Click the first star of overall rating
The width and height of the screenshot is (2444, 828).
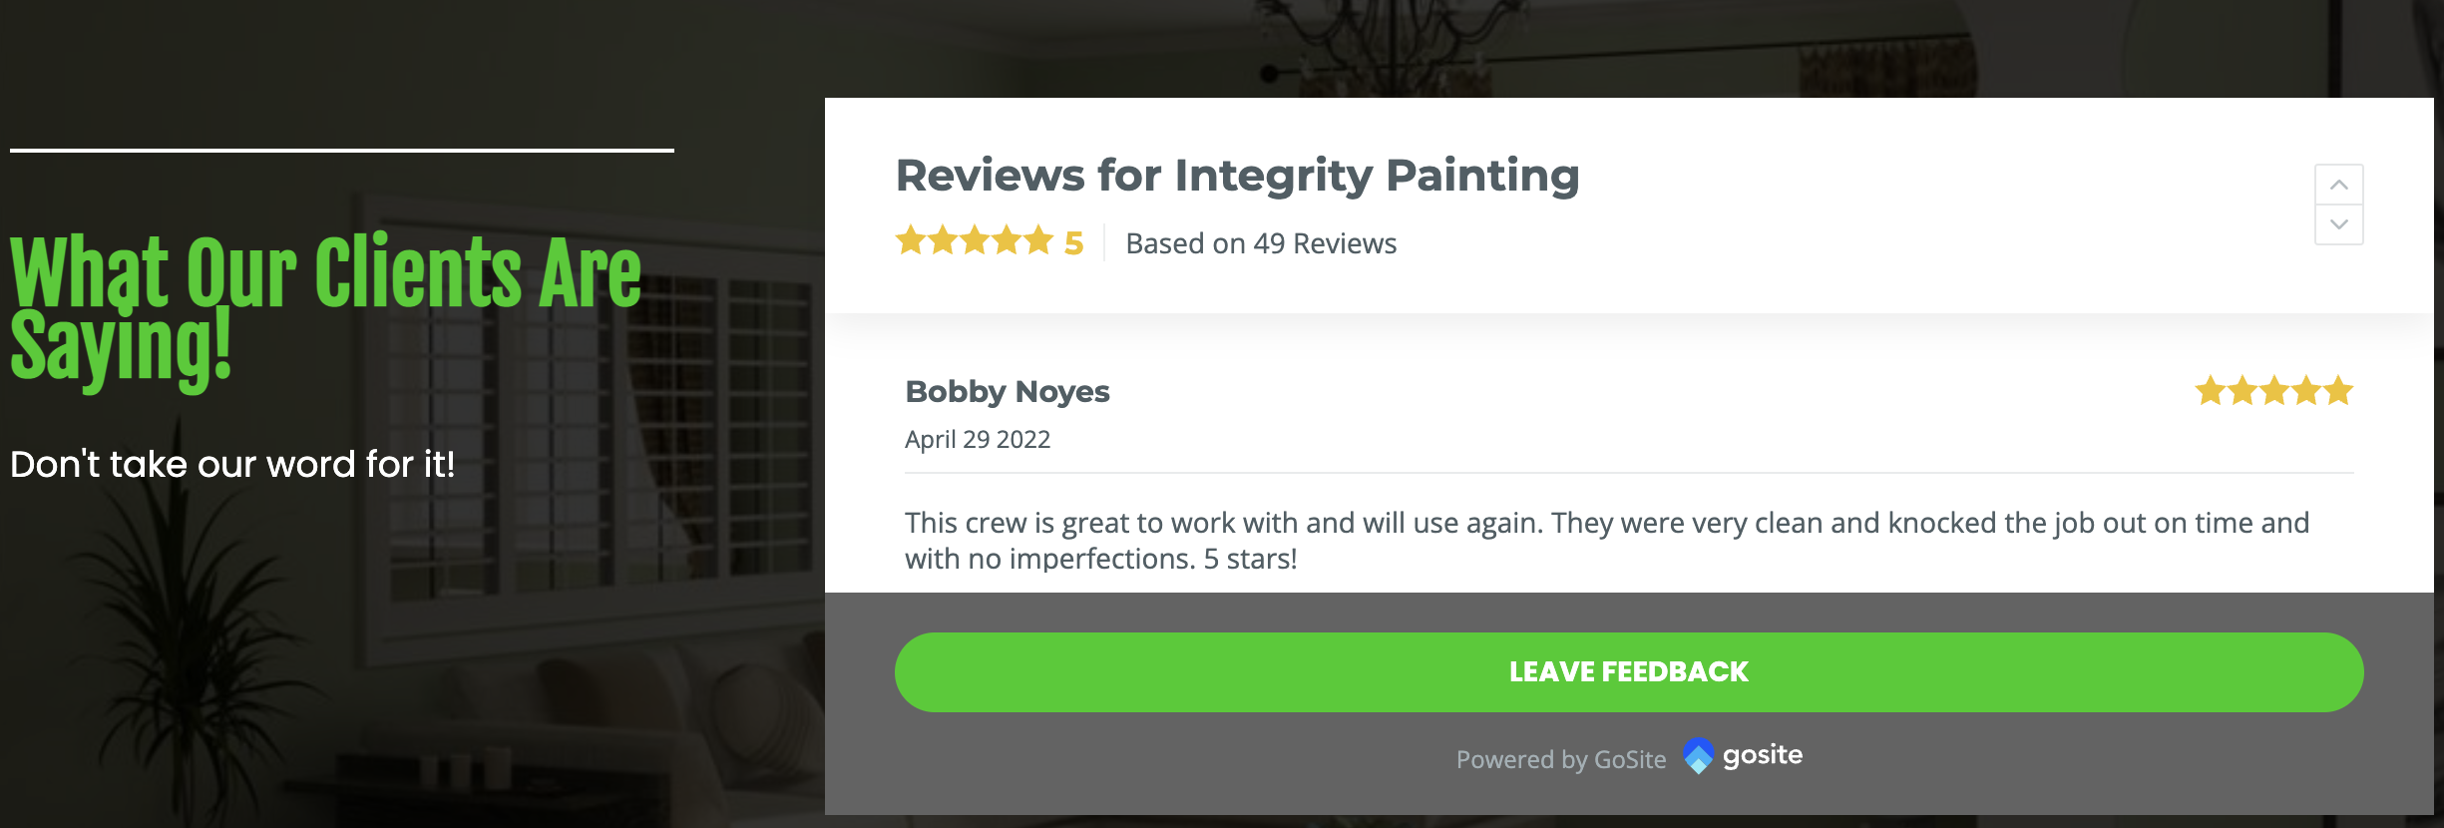[911, 240]
